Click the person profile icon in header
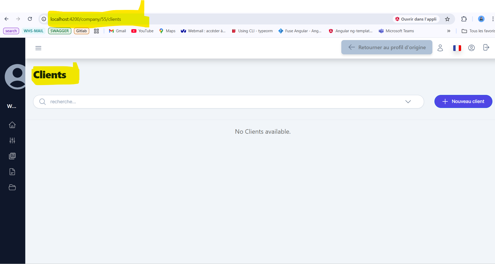495x264 pixels. 440,48
